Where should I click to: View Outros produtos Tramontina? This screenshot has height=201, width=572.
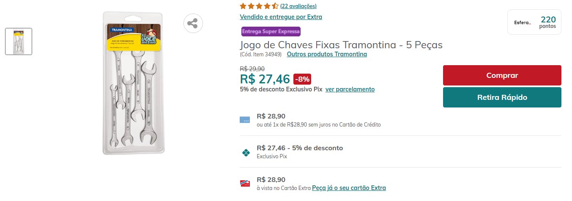click(x=327, y=54)
